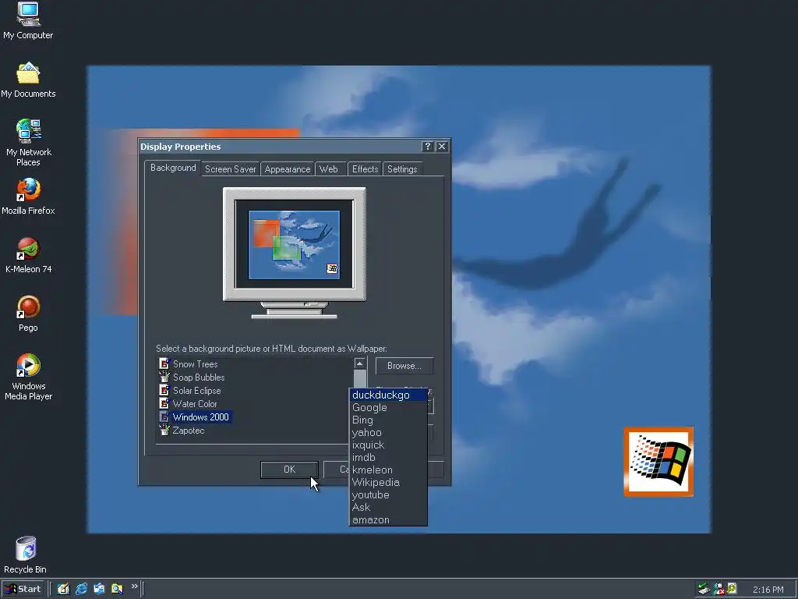Choose Bing from the search list
Viewport: 798px width, 599px height.
coord(388,420)
